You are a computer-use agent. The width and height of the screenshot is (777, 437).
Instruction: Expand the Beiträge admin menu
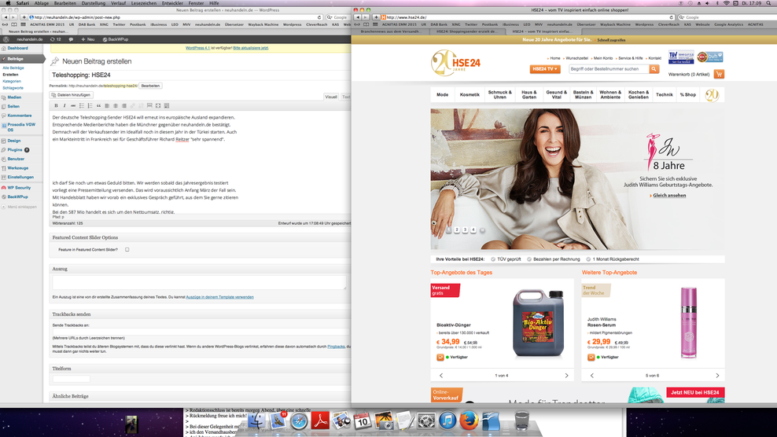tap(22, 58)
